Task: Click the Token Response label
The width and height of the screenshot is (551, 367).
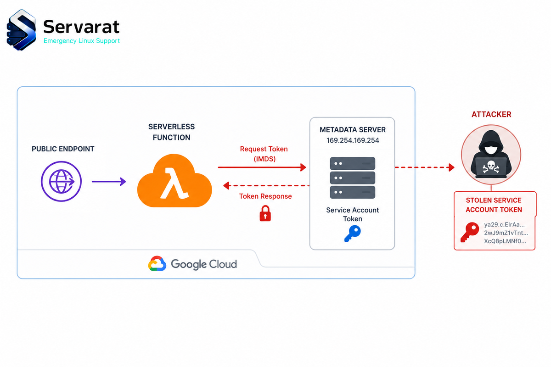Action: (x=265, y=196)
